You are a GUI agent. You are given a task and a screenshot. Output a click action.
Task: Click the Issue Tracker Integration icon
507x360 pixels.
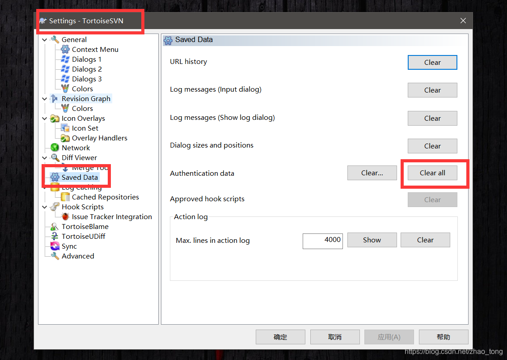point(65,216)
